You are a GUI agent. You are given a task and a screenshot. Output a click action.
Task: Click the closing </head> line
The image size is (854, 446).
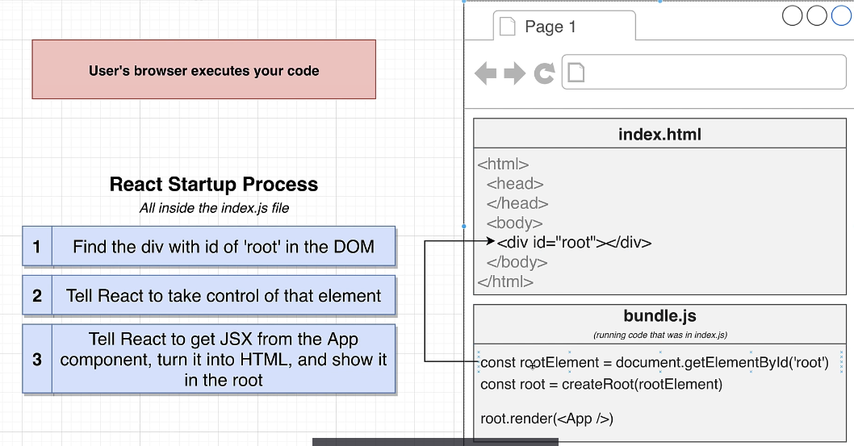pos(517,203)
